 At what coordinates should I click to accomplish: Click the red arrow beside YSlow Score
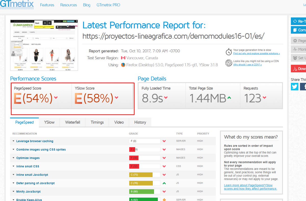[x=117, y=97]
